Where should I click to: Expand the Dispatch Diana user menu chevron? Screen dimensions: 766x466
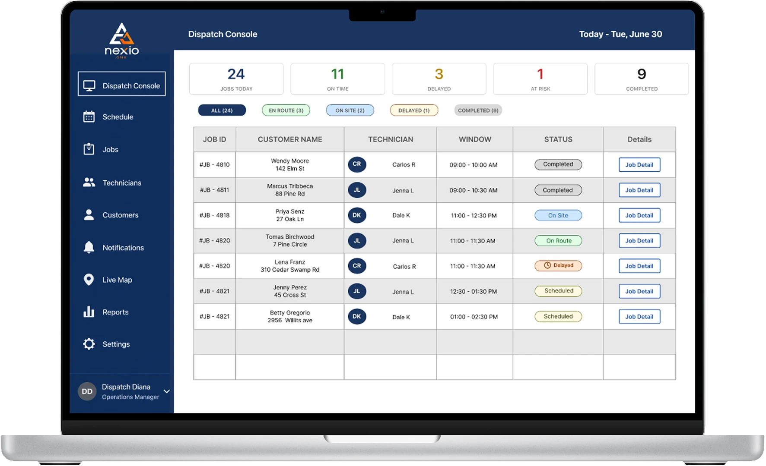[x=166, y=391]
